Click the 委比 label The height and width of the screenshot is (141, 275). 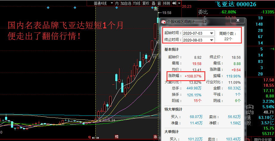point(203,12)
